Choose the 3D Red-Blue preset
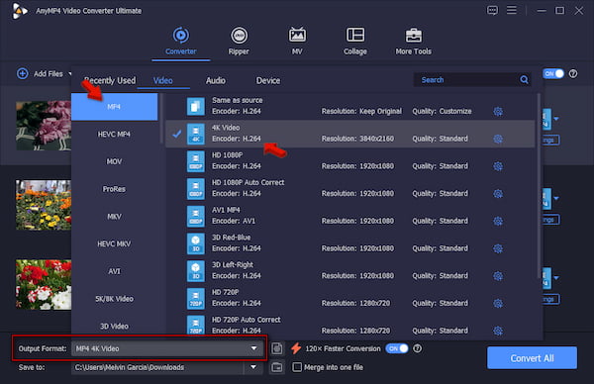The height and width of the screenshot is (384, 594). [350, 243]
